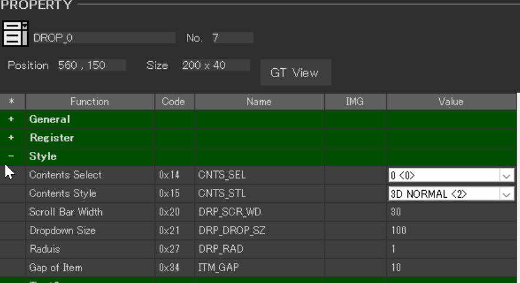Click the Size 200 x 40 field

click(215, 65)
